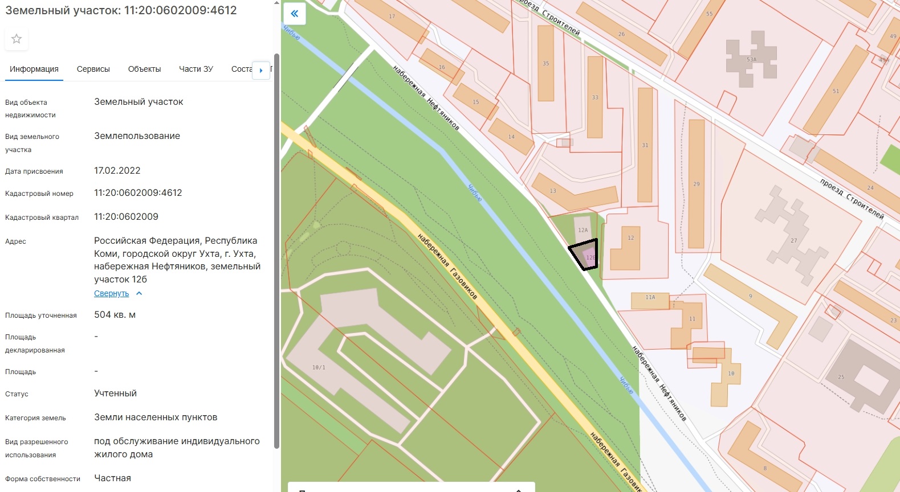Click the info panel vertical scrollbar thumb

click(277, 251)
